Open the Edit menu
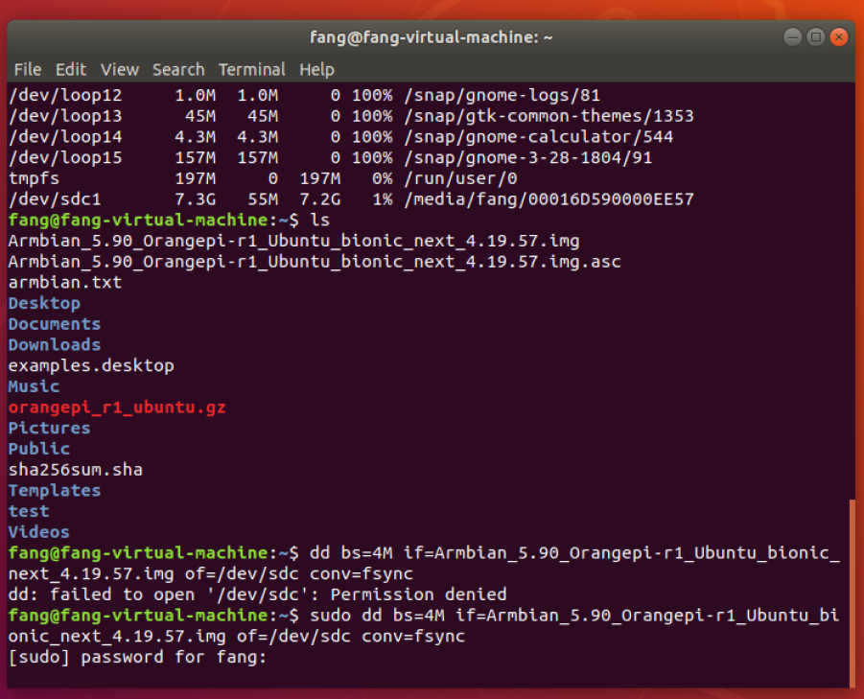Viewport: 864px width, 699px height. 71,69
